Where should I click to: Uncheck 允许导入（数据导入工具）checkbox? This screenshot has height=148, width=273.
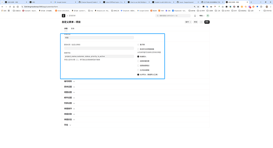click(138, 75)
